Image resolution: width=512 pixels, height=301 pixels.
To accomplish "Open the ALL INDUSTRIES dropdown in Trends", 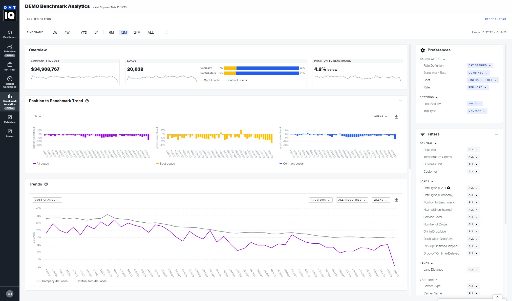I will tap(352, 200).
